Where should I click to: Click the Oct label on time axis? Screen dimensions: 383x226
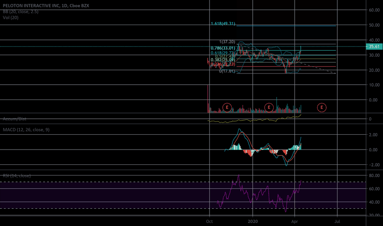click(209, 221)
